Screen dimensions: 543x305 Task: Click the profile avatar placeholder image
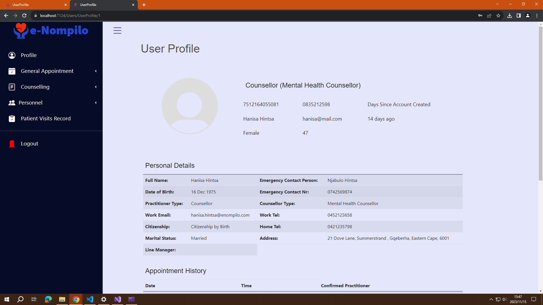[x=190, y=106]
